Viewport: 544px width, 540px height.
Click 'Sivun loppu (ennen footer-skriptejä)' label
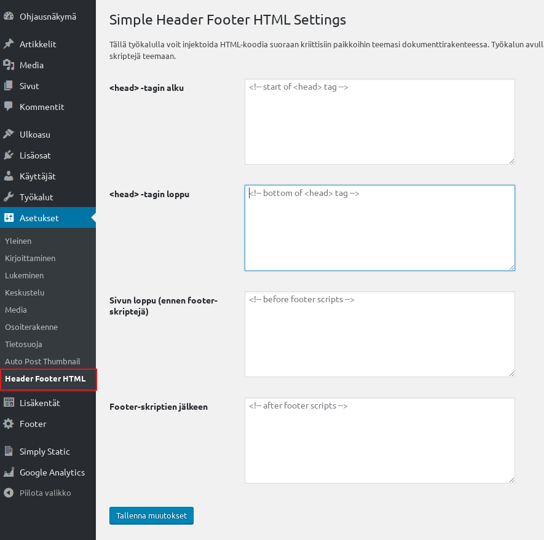(164, 305)
